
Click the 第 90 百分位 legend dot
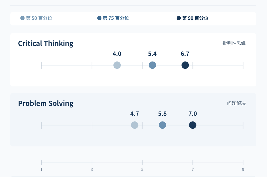click(x=179, y=18)
